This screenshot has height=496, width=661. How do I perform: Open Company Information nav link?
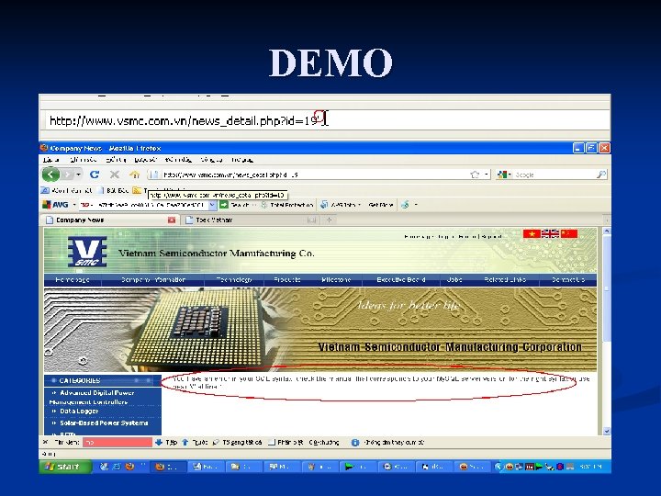[x=153, y=279]
